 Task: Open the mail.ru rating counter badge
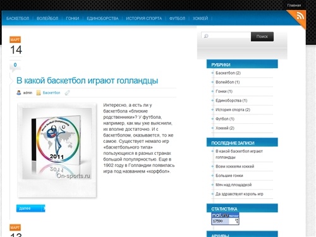pos(225,219)
